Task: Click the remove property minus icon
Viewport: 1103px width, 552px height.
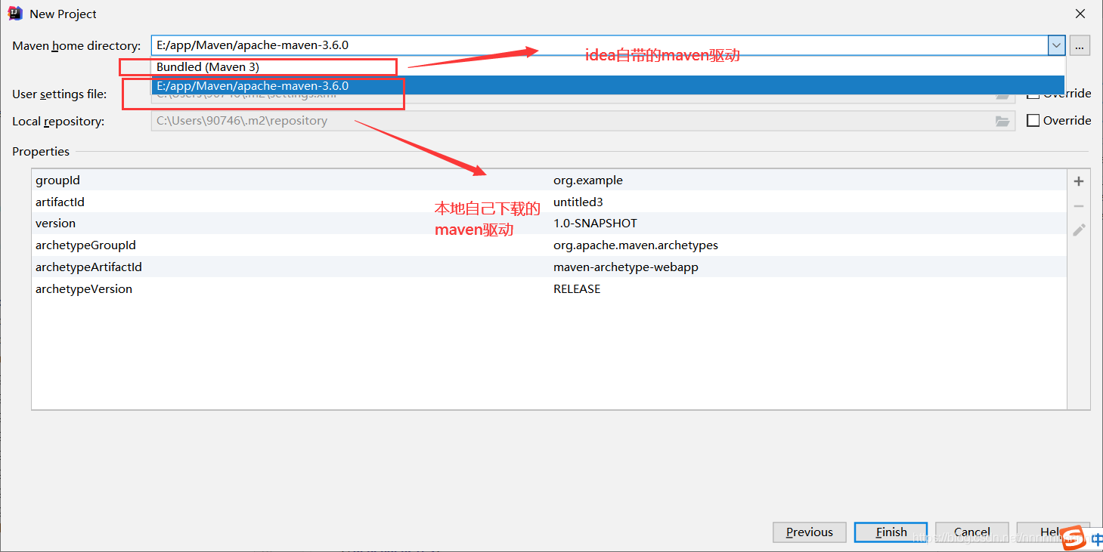Action: coord(1079,206)
